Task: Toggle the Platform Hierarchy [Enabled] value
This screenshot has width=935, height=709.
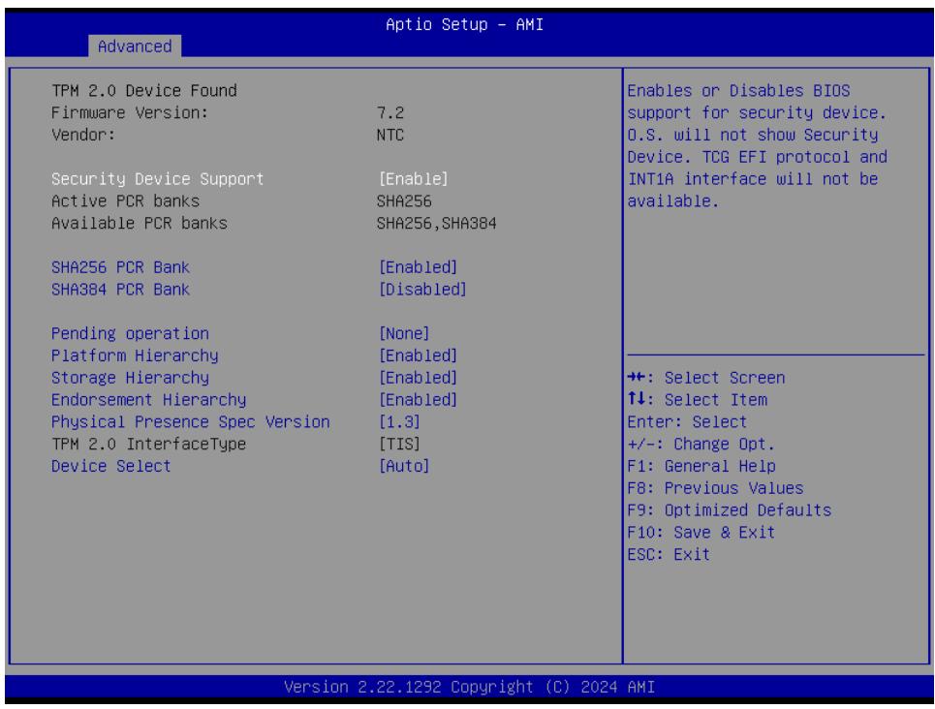Action: coord(418,355)
